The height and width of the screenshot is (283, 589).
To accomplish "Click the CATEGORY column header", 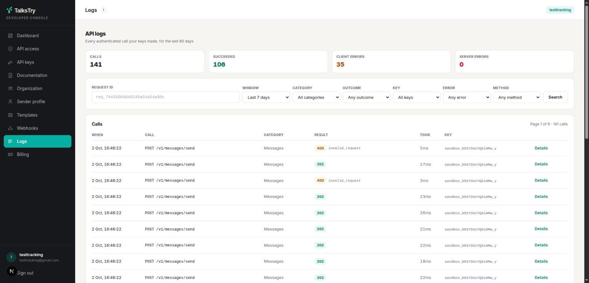I will [x=273, y=135].
